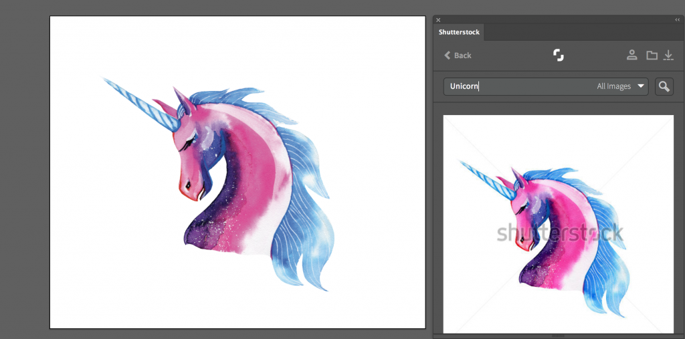This screenshot has height=339, width=685.
Task: Click the left chevron beside Back
Action: 447,55
